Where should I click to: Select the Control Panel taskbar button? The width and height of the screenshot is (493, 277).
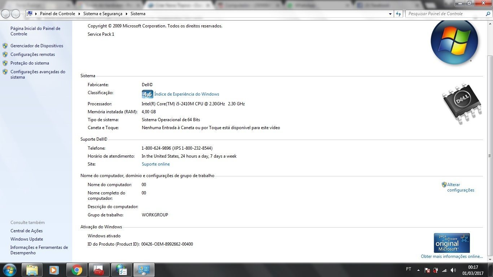[144, 270]
